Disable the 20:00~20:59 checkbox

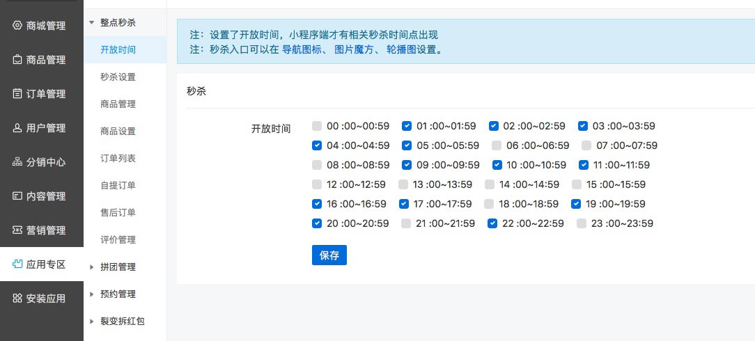(x=317, y=223)
